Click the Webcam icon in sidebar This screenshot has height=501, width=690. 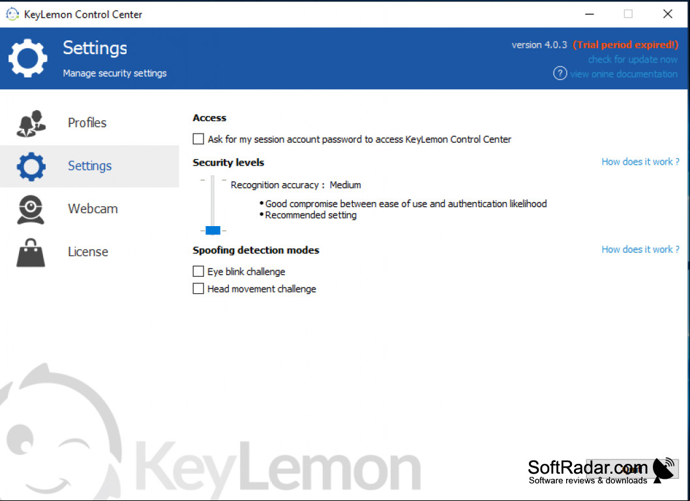pos(31,210)
